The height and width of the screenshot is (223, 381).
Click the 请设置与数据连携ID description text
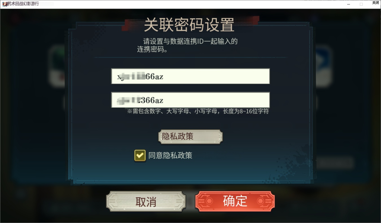188,45
